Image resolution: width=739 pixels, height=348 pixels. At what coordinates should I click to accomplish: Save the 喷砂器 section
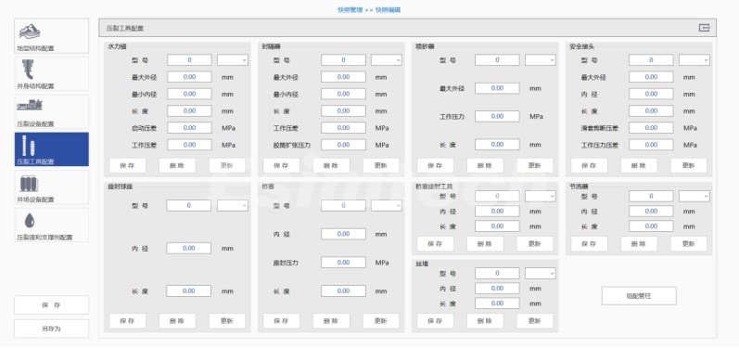[436, 165]
